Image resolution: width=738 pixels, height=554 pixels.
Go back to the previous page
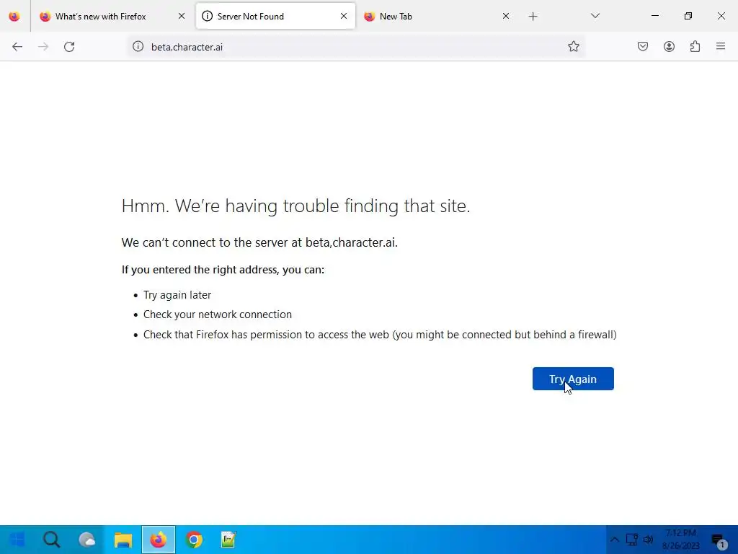17,47
